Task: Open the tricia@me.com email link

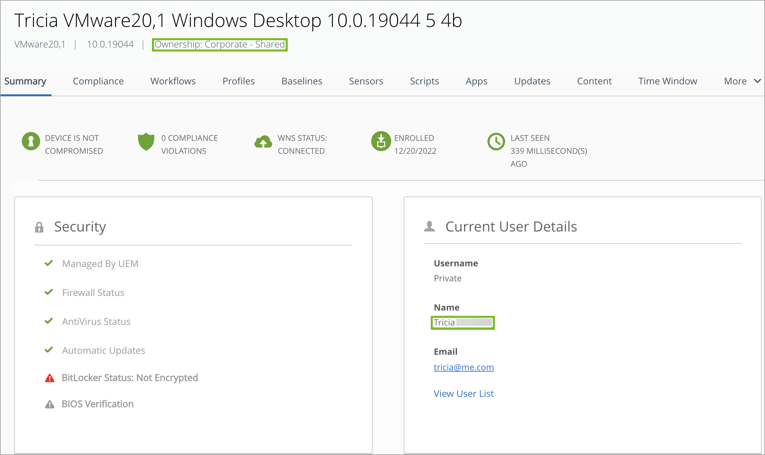Action: click(464, 367)
